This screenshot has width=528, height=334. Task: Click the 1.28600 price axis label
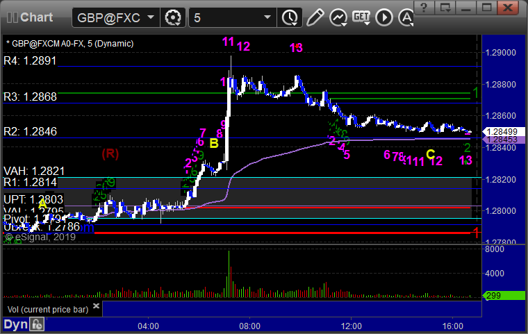pyautogui.click(x=500, y=115)
